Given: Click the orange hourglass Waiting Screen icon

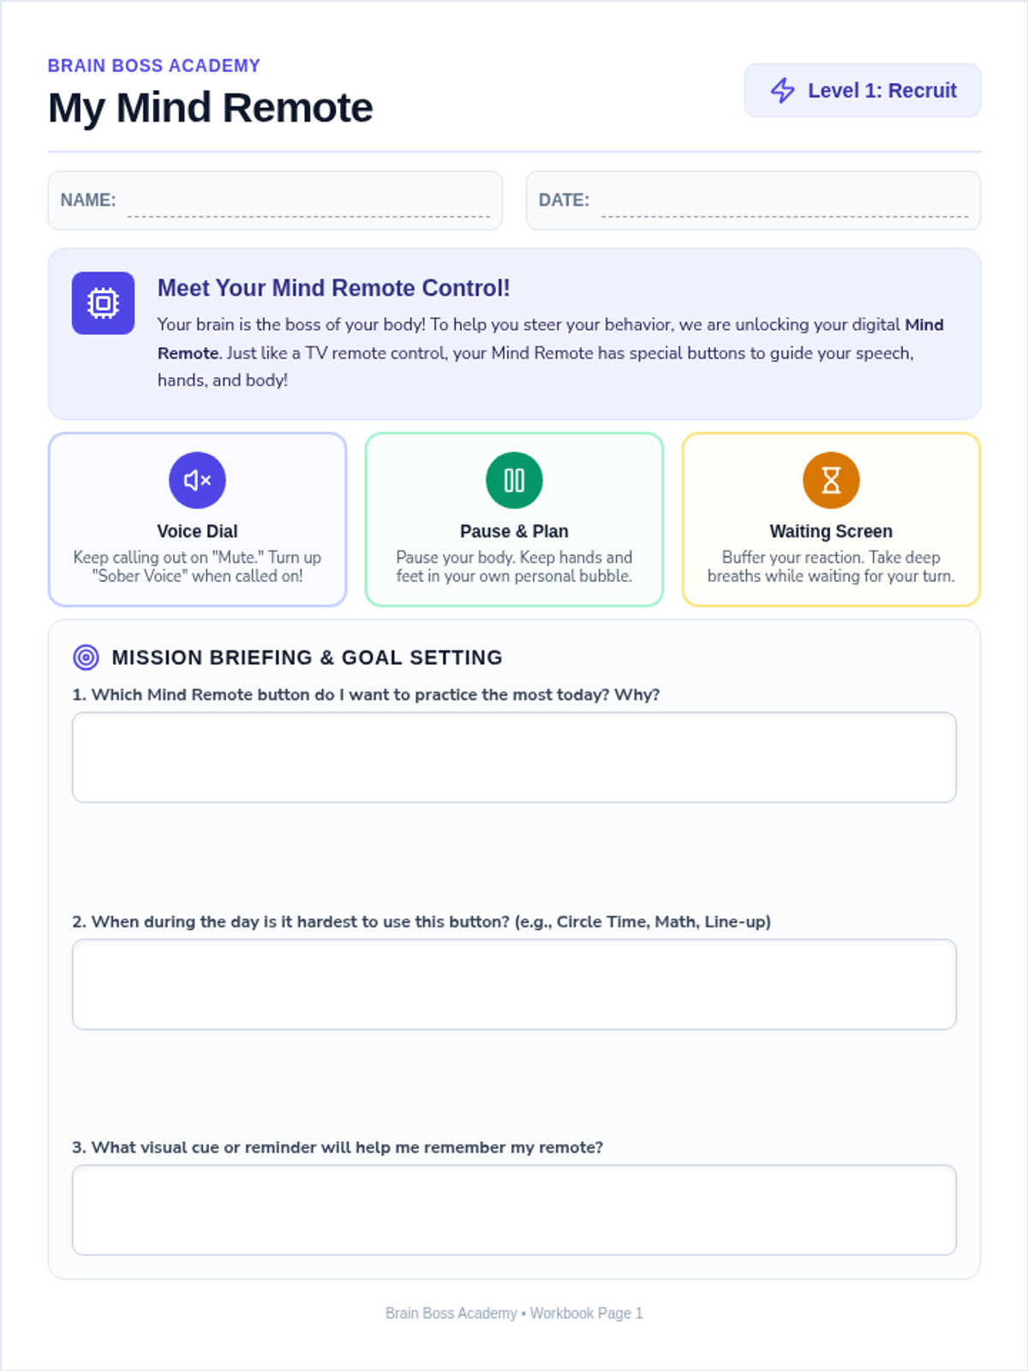Looking at the screenshot, I should 831,480.
